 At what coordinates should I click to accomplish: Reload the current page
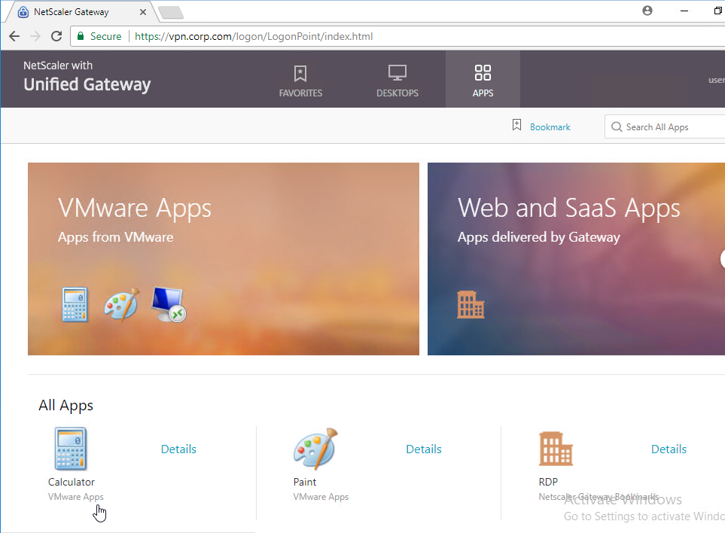[56, 36]
